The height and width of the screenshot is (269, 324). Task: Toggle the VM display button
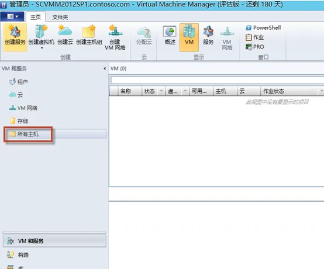[x=189, y=37]
